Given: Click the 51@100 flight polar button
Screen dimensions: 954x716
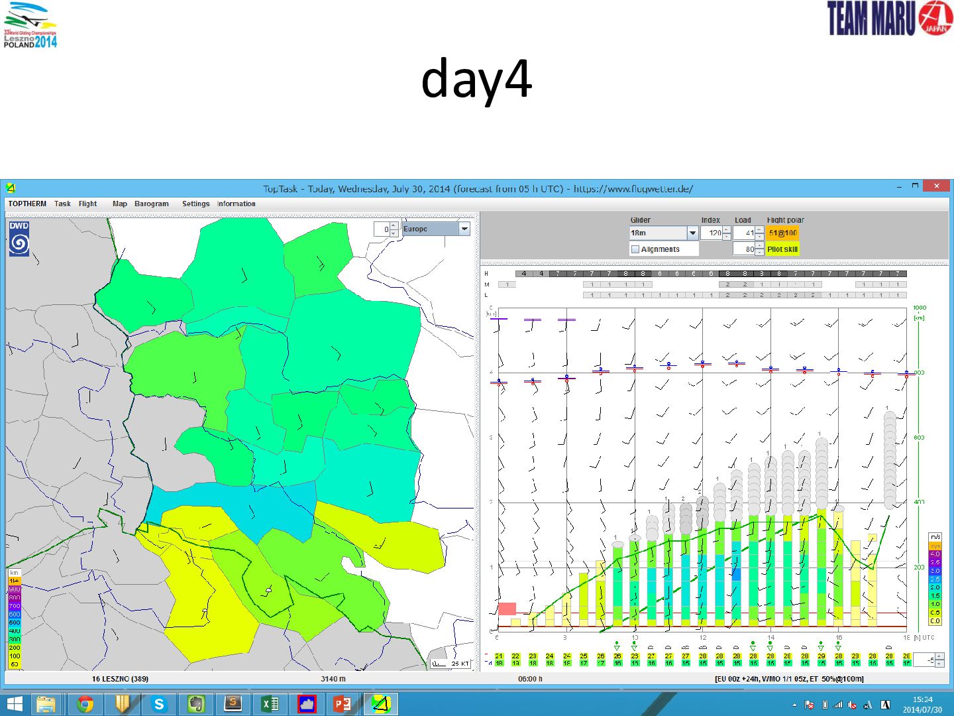Looking at the screenshot, I should point(783,233).
